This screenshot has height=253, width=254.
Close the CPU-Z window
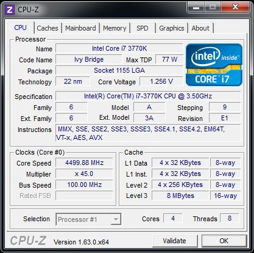coord(235,7)
